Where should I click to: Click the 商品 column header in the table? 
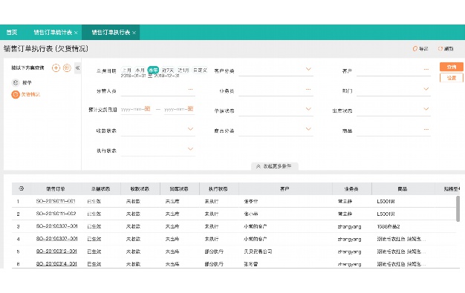[x=403, y=188]
